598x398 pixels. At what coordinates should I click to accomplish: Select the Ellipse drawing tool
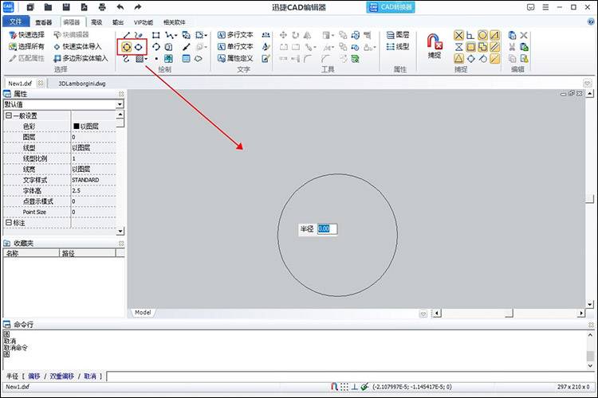(139, 47)
